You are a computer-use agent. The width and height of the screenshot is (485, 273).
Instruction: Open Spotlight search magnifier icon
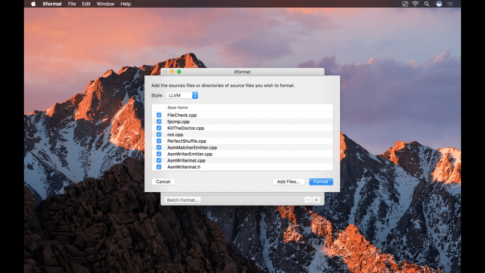pyautogui.click(x=426, y=4)
